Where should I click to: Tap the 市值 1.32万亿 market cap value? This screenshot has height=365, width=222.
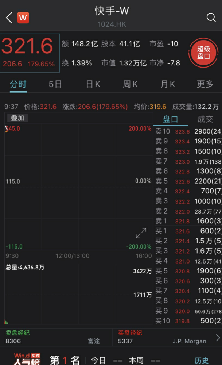124,63
